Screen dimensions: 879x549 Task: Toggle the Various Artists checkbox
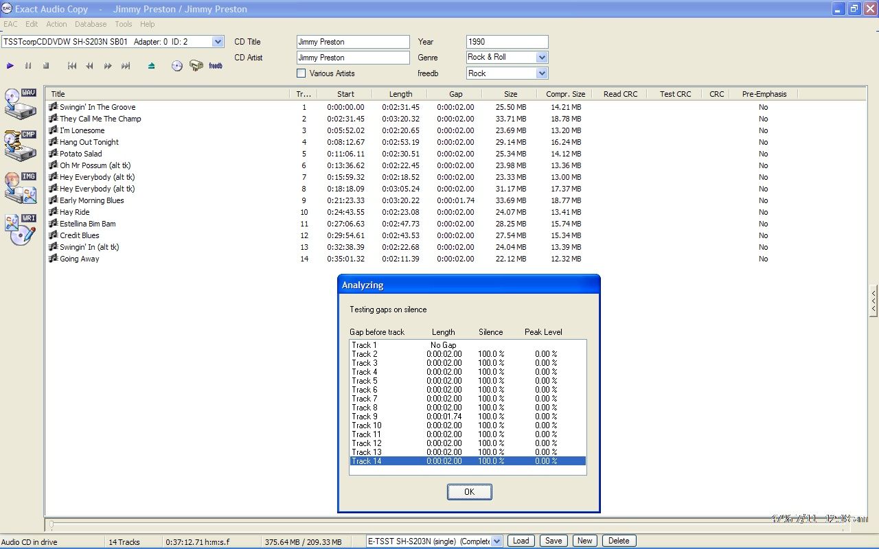coord(301,73)
